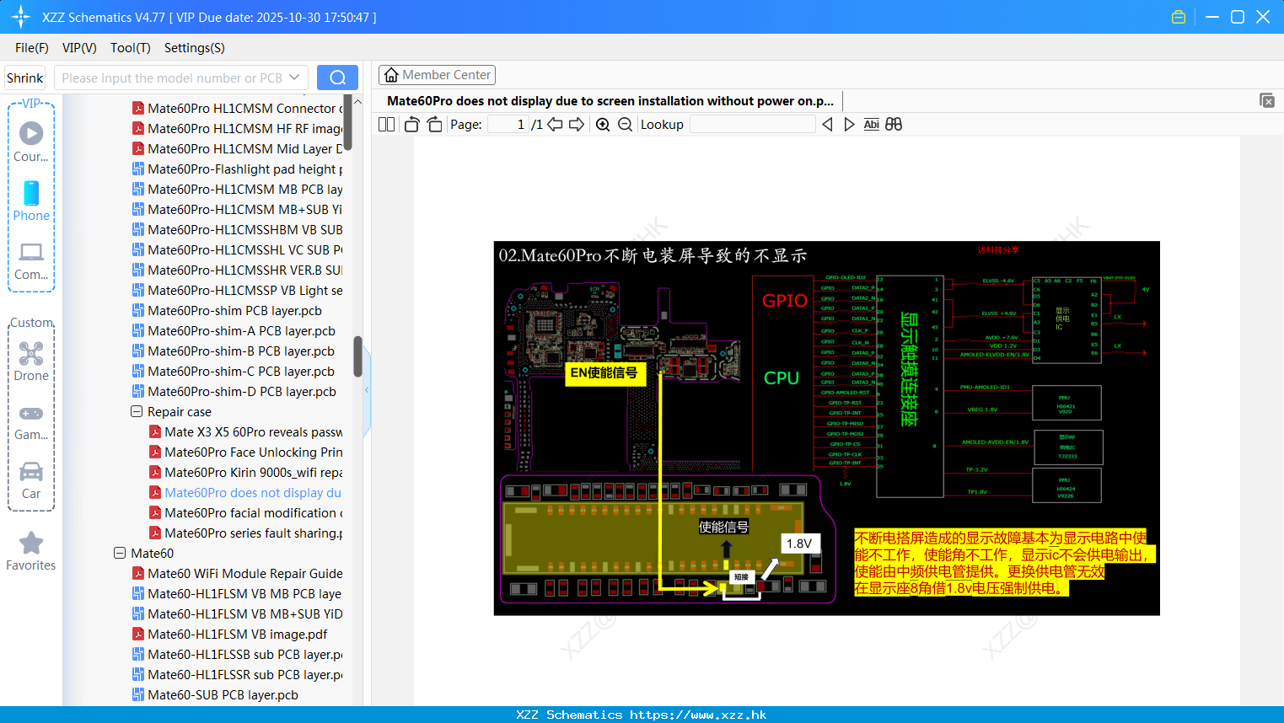Open the Settings(S) menu
Viewport: 1284px width, 723px height.
pyautogui.click(x=195, y=48)
